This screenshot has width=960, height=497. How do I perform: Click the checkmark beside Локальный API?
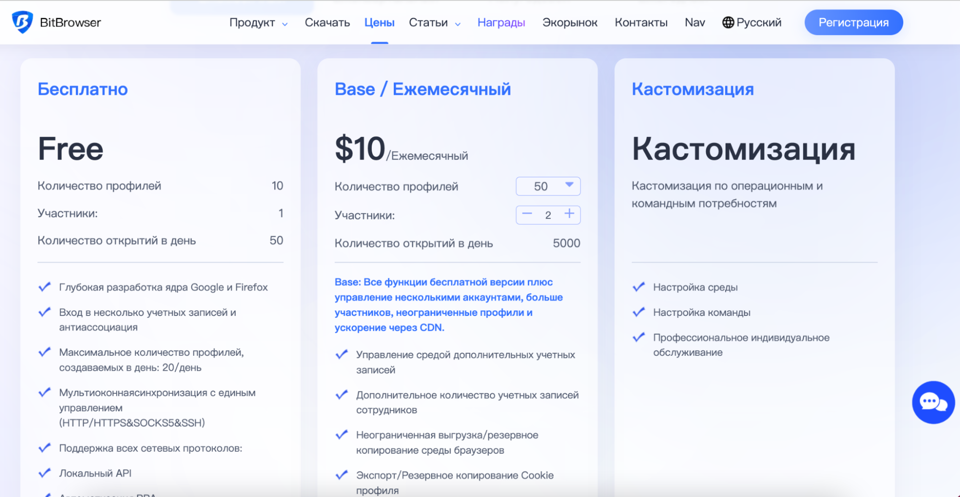44,473
